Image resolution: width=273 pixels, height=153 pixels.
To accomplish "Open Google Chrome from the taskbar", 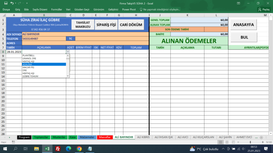I will [x=79, y=149].
